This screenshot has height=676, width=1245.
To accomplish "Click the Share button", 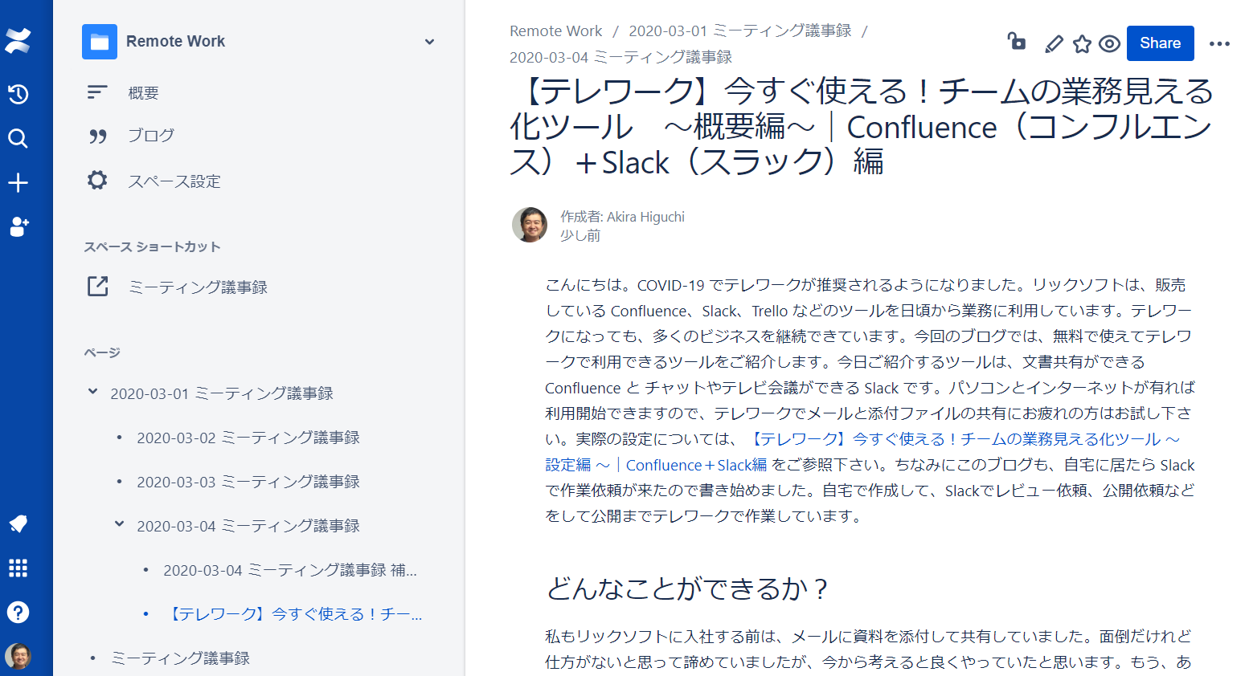I will coord(1160,43).
